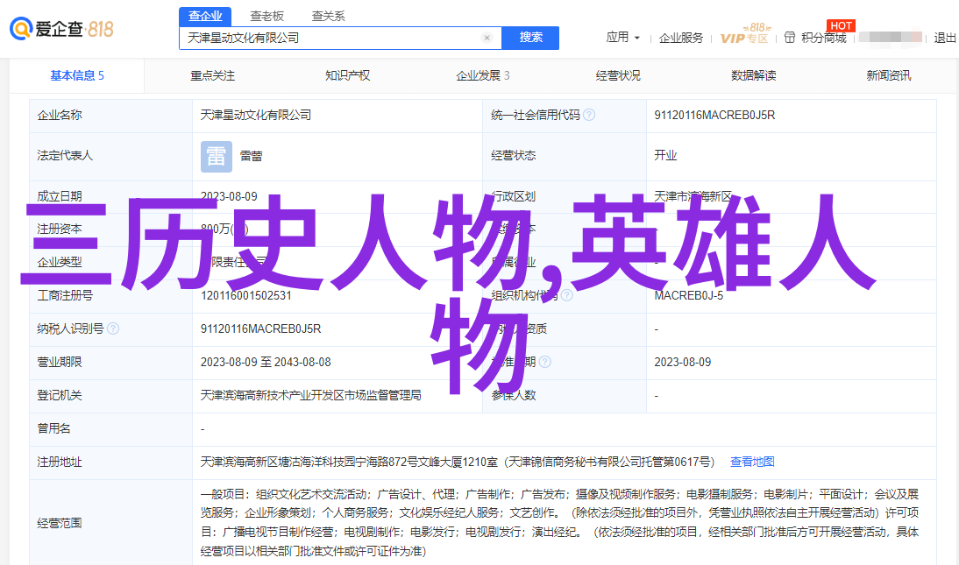Click the red HOT badge
The image size is (959, 565).
coord(841,25)
